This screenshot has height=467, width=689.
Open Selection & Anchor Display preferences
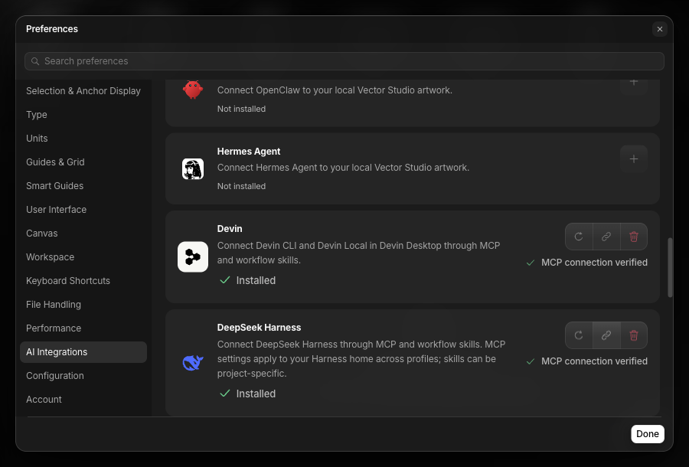click(x=83, y=91)
